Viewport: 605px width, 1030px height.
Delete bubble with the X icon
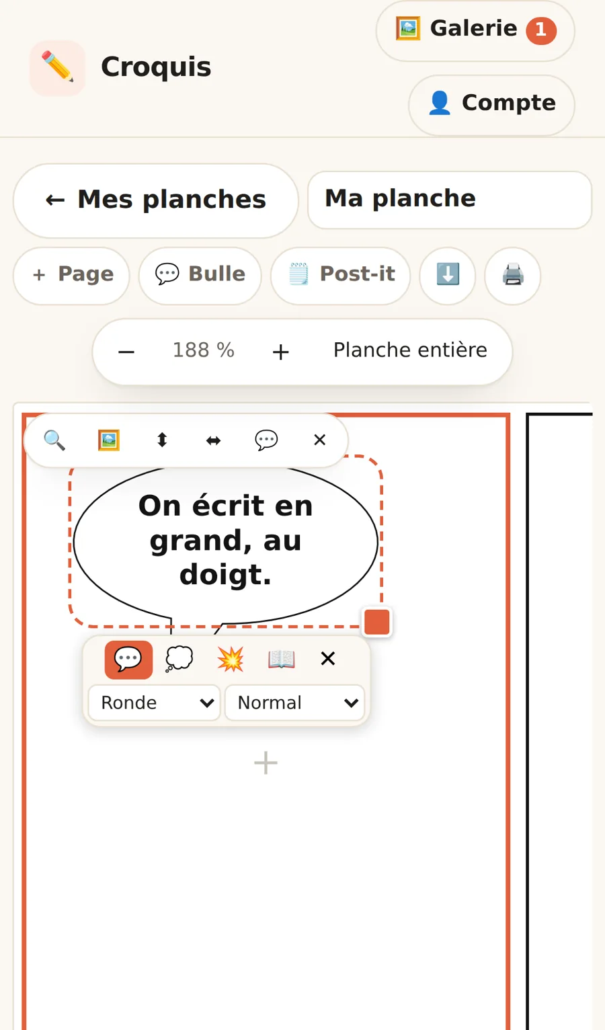point(328,659)
